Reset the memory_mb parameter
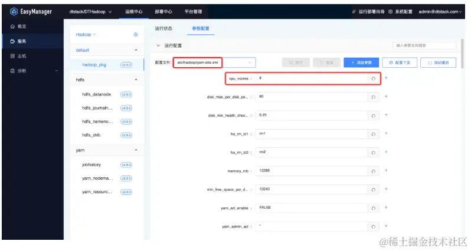 374,171
